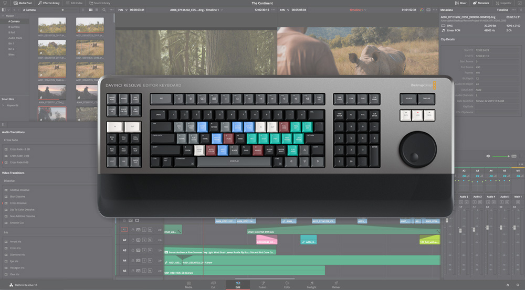Select the Cross Dissolve transition
Image resolution: width=525 pixels, height=290 pixels.
(18, 203)
